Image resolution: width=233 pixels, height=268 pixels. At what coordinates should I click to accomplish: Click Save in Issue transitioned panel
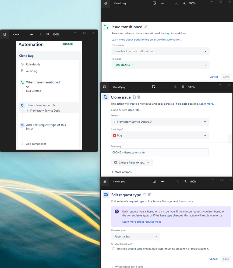(226, 77)
